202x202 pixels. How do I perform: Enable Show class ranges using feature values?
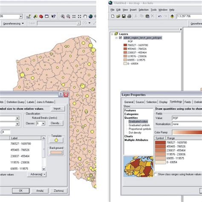coord(156,174)
